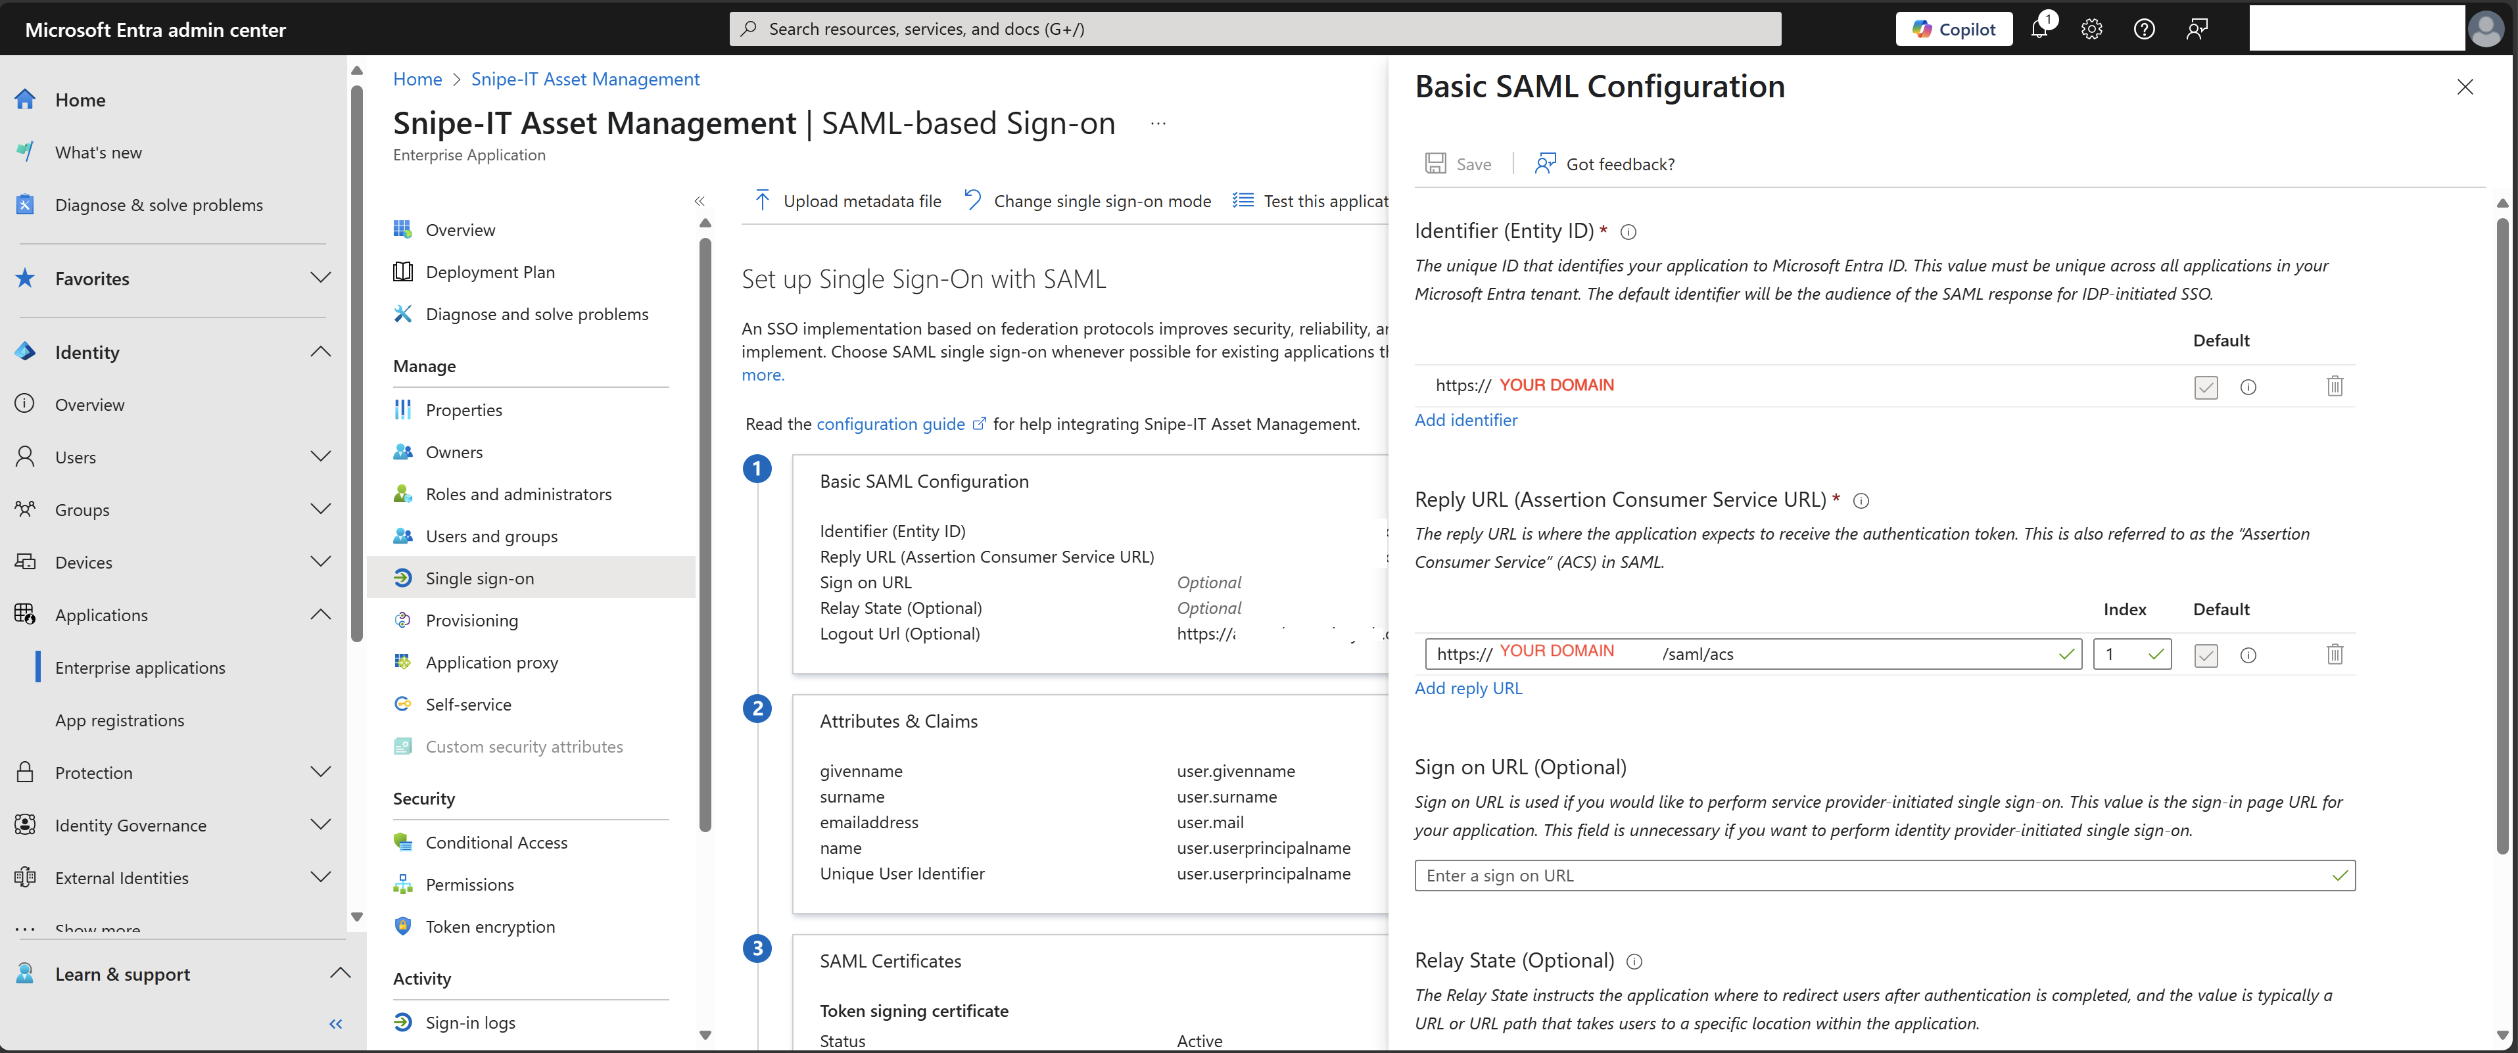Click info icon beside Reply URL default checkbox
This screenshot has height=1053, width=2518.
[2248, 655]
